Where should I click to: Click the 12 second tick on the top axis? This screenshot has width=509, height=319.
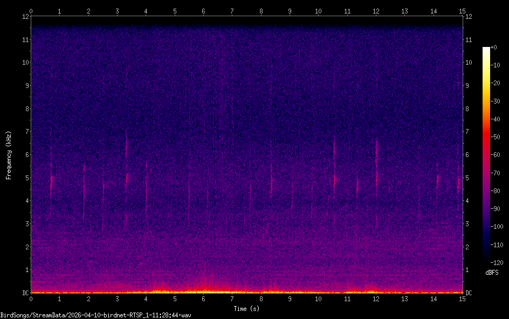pos(376,11)
